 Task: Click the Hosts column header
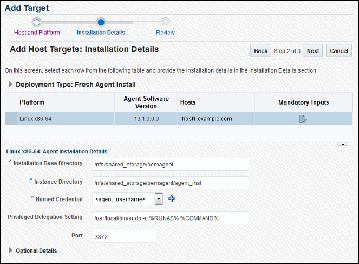point(216,102)
